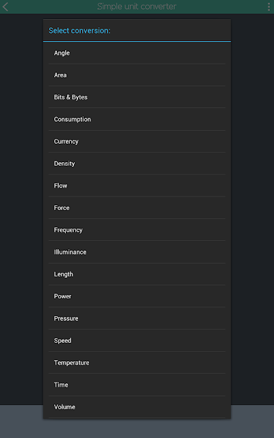Select Speed from conversion list
The image size is (274, 438).
[137, 341]
